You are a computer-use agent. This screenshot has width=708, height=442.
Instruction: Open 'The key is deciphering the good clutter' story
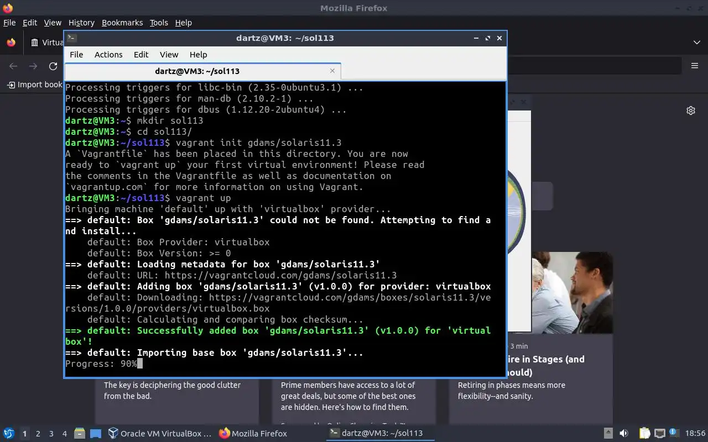tap(172, 391)
